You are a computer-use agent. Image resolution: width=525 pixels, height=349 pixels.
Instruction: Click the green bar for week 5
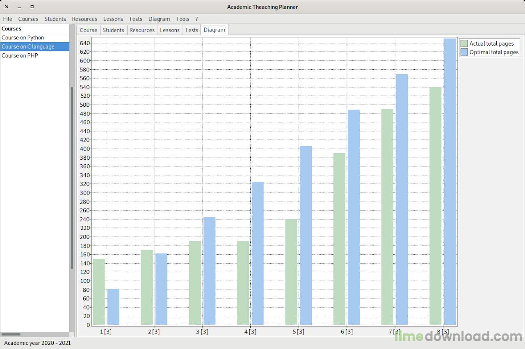pyautogui.click(x=291, y=272)
